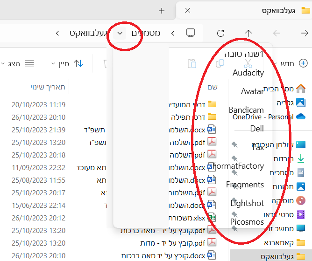The image size is (312, 261).
Task: Click This PC מחשב זה monitor icon
Action: [301, 228]
